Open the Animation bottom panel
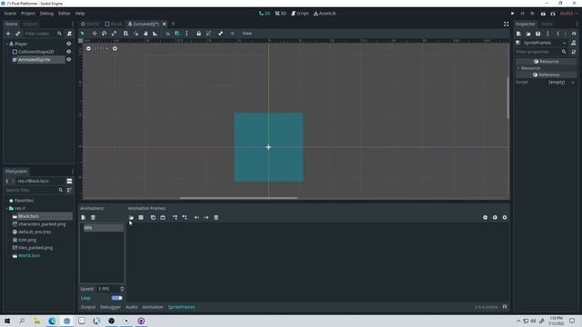Screen dimensions: 582x327 (x=153, y=307)
